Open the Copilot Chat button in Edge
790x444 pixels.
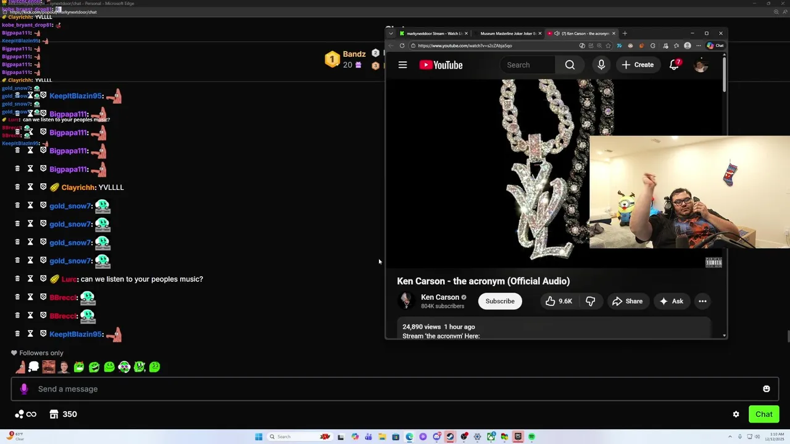click(x=715, y=46)
